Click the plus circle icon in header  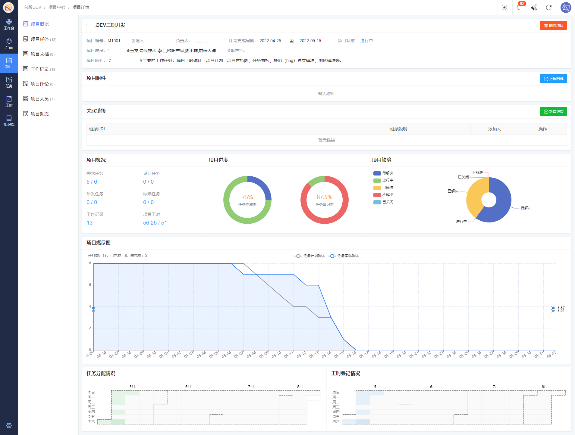click(504, 8)
